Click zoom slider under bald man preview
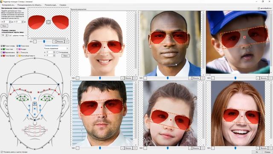The image size is (273, 154). tap(168, 78)
